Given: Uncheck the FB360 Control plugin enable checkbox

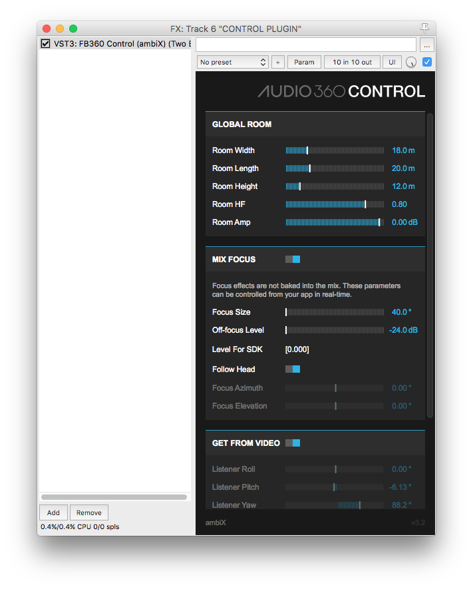Looking at the screenshot, I should click(x=45, y=43).
